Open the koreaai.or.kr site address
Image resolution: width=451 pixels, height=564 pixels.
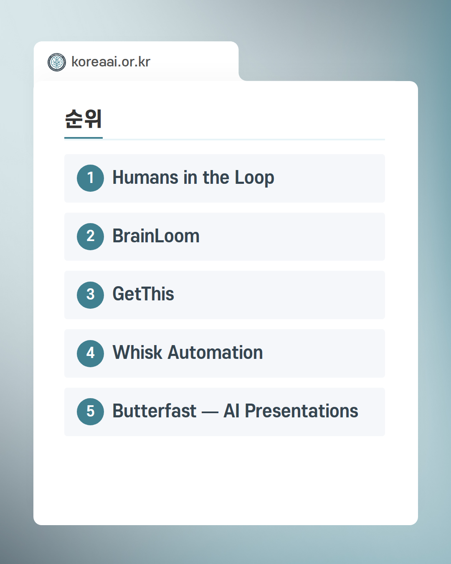click(111, 62)
